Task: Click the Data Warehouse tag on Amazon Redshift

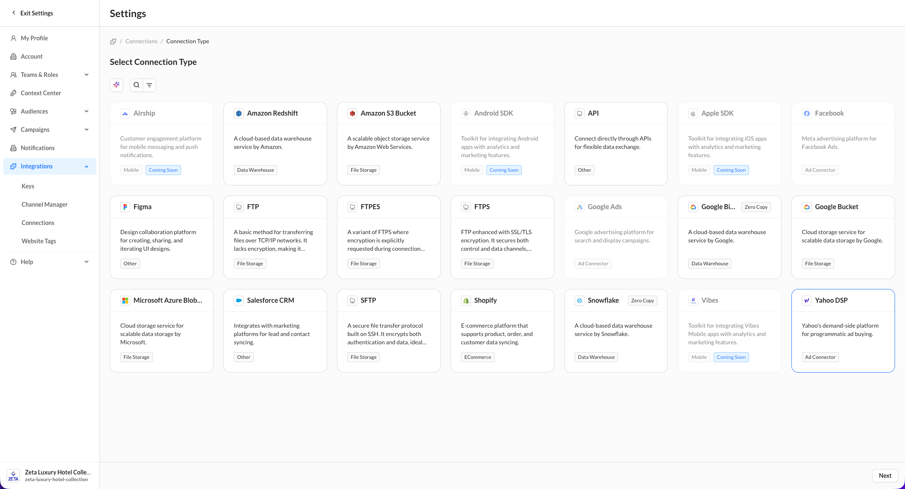Action: pyautogui.click(x=255, y=170)
